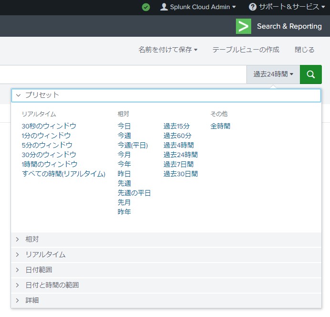330x317 pixels.
Task: Select 5分のウィンドウ preset
Action: 47,145
